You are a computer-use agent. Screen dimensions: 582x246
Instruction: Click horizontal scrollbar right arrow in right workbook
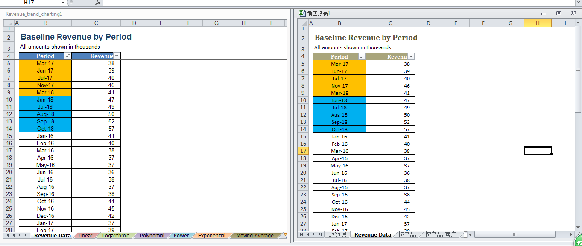[x=571, y=234]
